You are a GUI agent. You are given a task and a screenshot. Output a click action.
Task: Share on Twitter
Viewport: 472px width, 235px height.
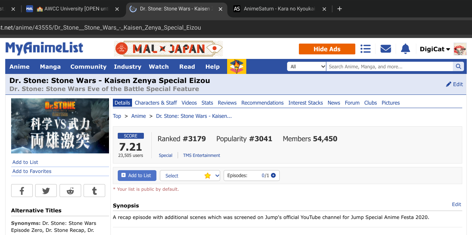pyautogui.click(x=46, y=191)
